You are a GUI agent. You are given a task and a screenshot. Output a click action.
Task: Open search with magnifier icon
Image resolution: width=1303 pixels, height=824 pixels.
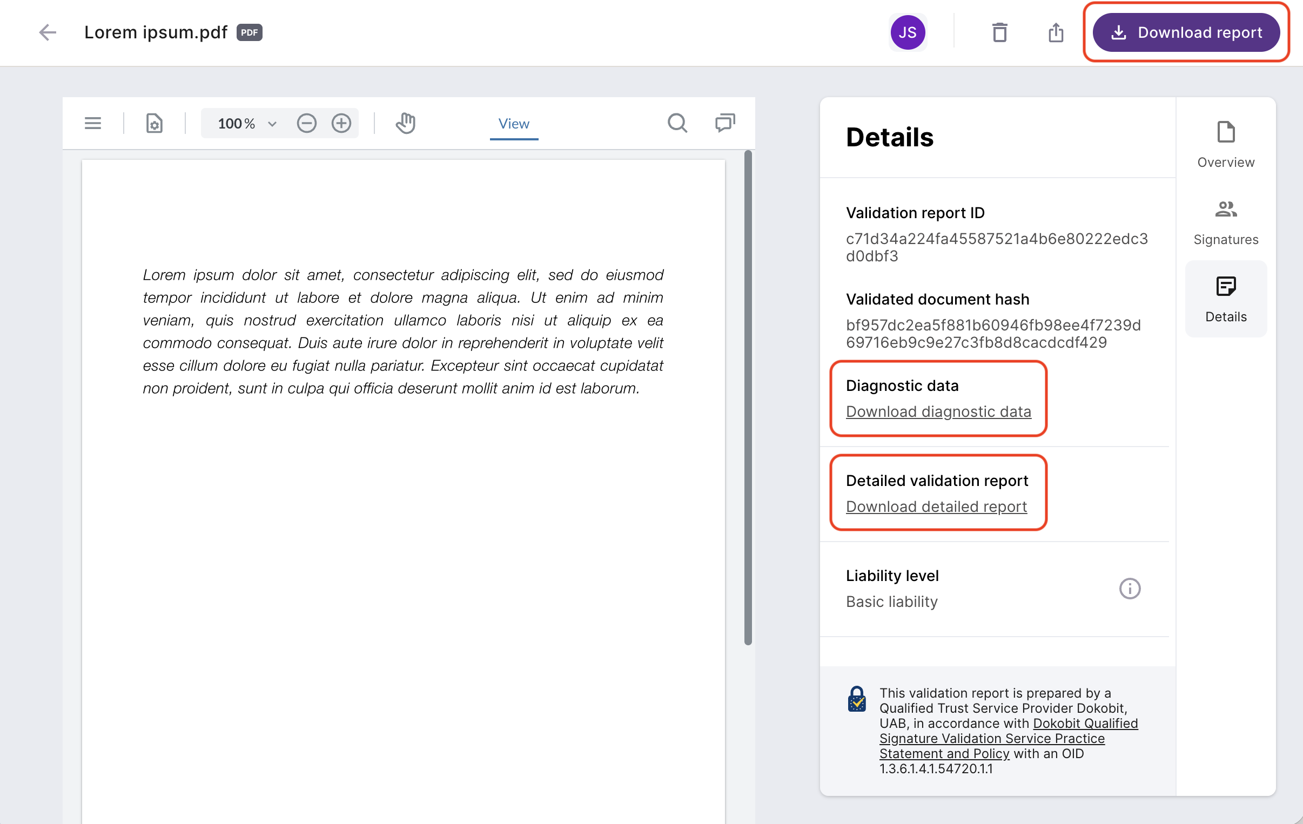pos(677,123)
